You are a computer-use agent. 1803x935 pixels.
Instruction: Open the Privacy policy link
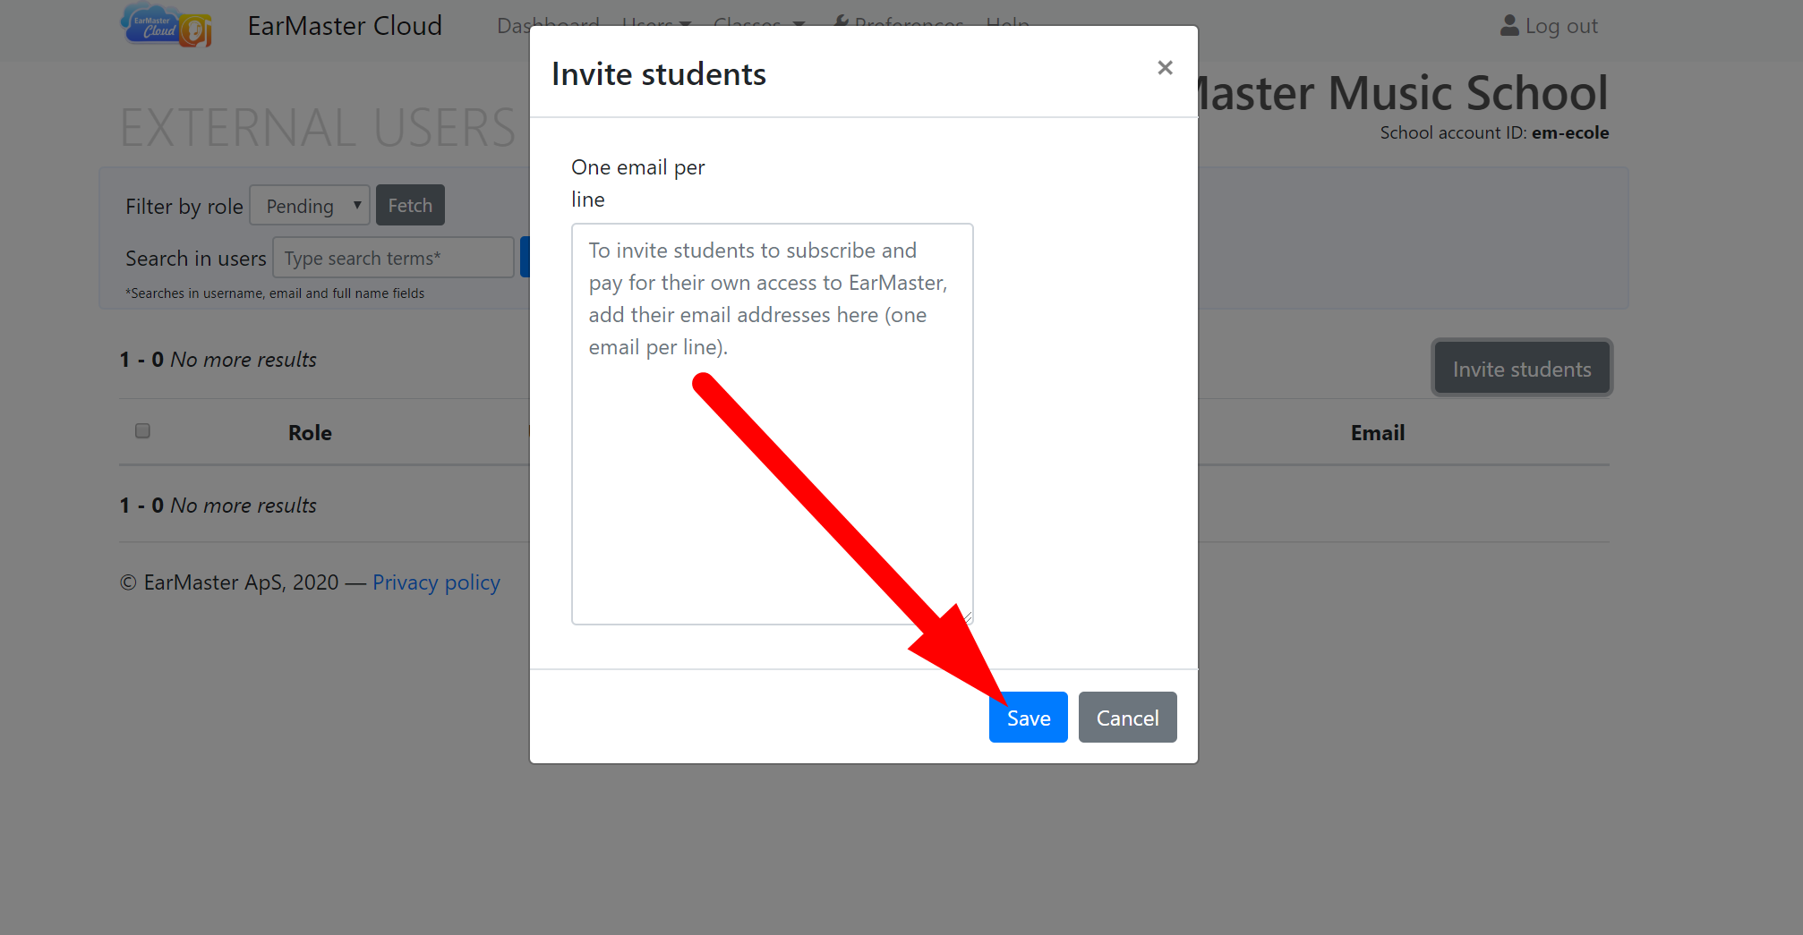pos(436,582)
